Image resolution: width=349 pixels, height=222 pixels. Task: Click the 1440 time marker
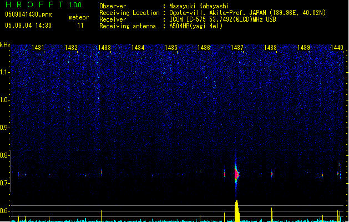(337, 48)
